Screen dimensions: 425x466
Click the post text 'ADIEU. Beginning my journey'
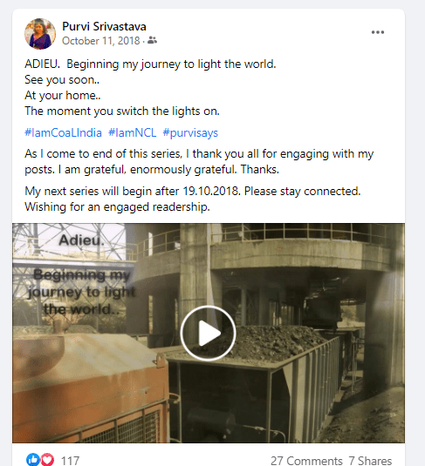coord(150,64)
